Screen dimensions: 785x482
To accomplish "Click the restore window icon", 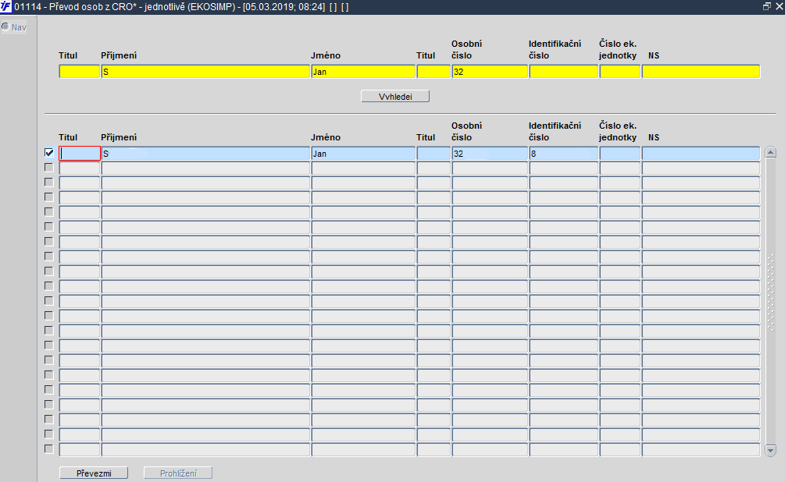I will click(x=766, y=6).
